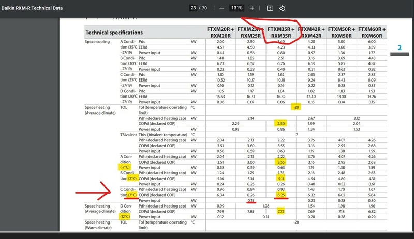Image resolution: width=414 pixels, height=239 pixels.
Task: Click the zoom out minus icon
Action: pos(222,8)
